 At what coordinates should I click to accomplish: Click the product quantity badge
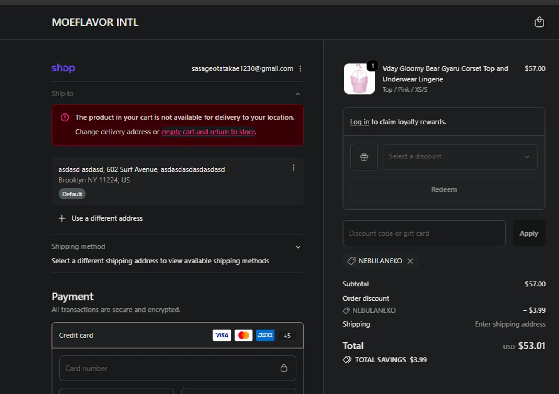tap(372, 66)
